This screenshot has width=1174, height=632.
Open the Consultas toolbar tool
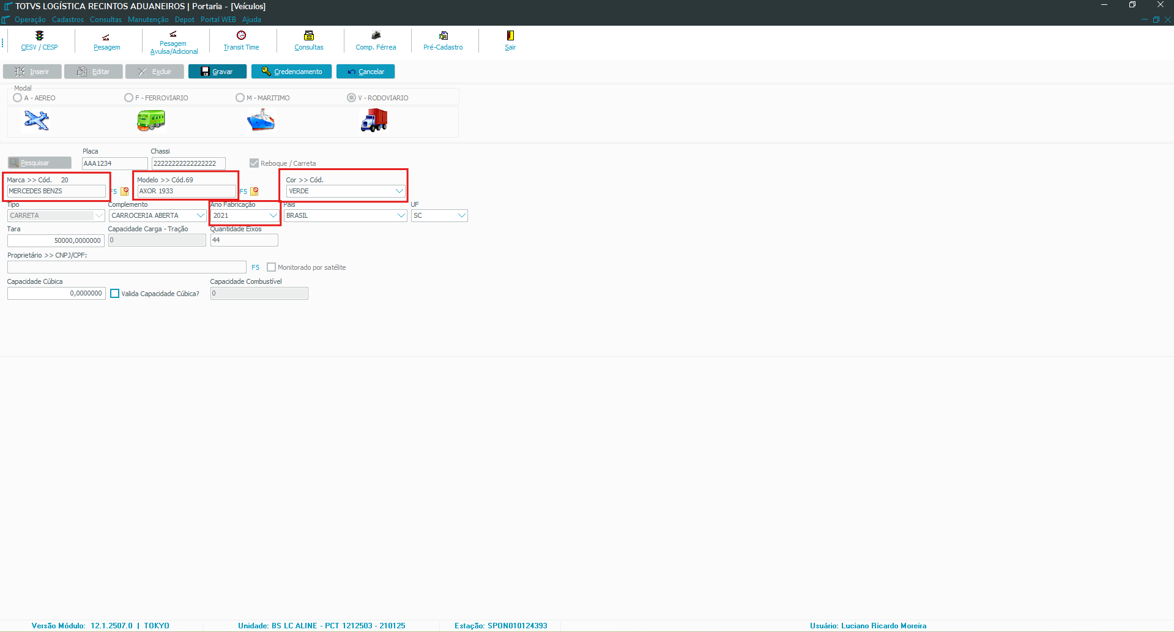coord(309,40)
